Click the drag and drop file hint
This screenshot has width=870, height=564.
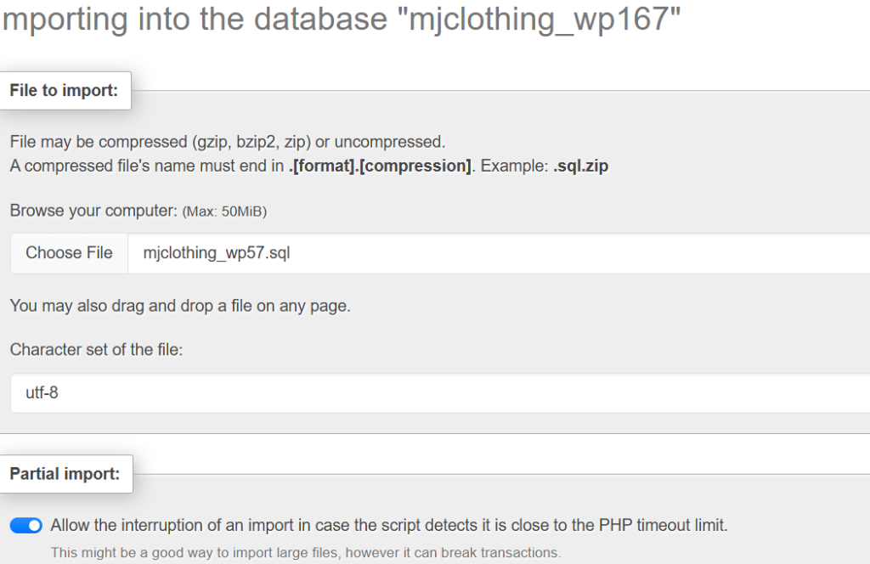(180, 306)
